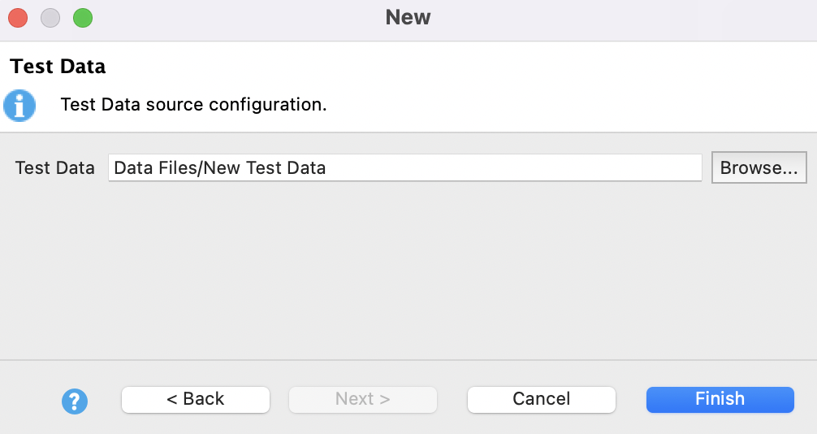Image resolution: width=817 pixels, height=434 pixels.
Task: Select the 'Test Data source configuration.' message
Action: [193, 105]
